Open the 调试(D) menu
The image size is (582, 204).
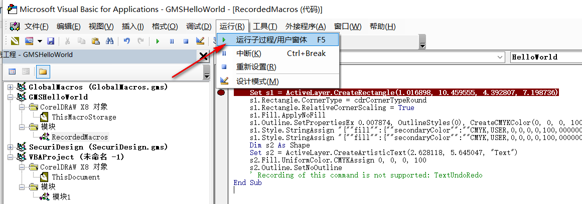pyautogui.click(x=199, y=26)
